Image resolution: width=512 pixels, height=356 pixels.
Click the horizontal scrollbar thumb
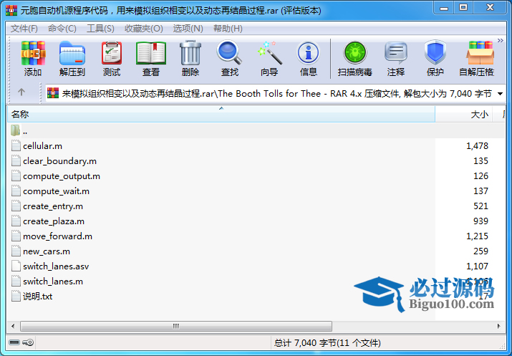click(x=176, y=326)
